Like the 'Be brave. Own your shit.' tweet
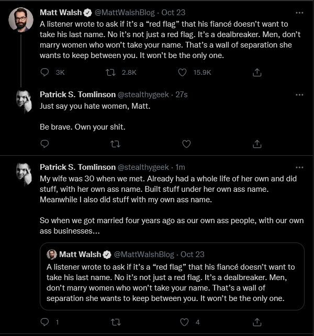314x336 pixels. [x=186, y=144]
